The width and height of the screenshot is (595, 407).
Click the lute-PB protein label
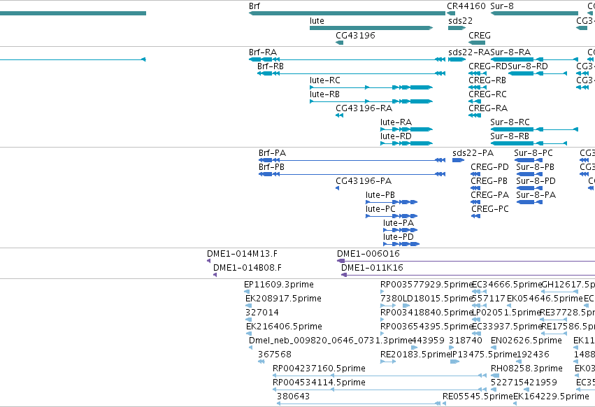pyautogui.click(x=380, y=195)
